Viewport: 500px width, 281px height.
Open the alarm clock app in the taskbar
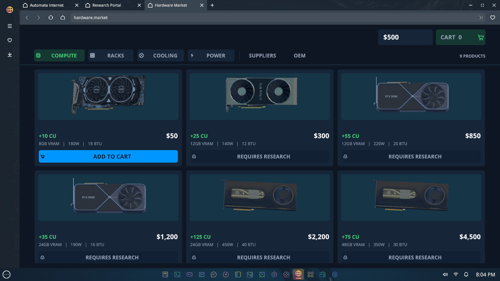point(262,274)
